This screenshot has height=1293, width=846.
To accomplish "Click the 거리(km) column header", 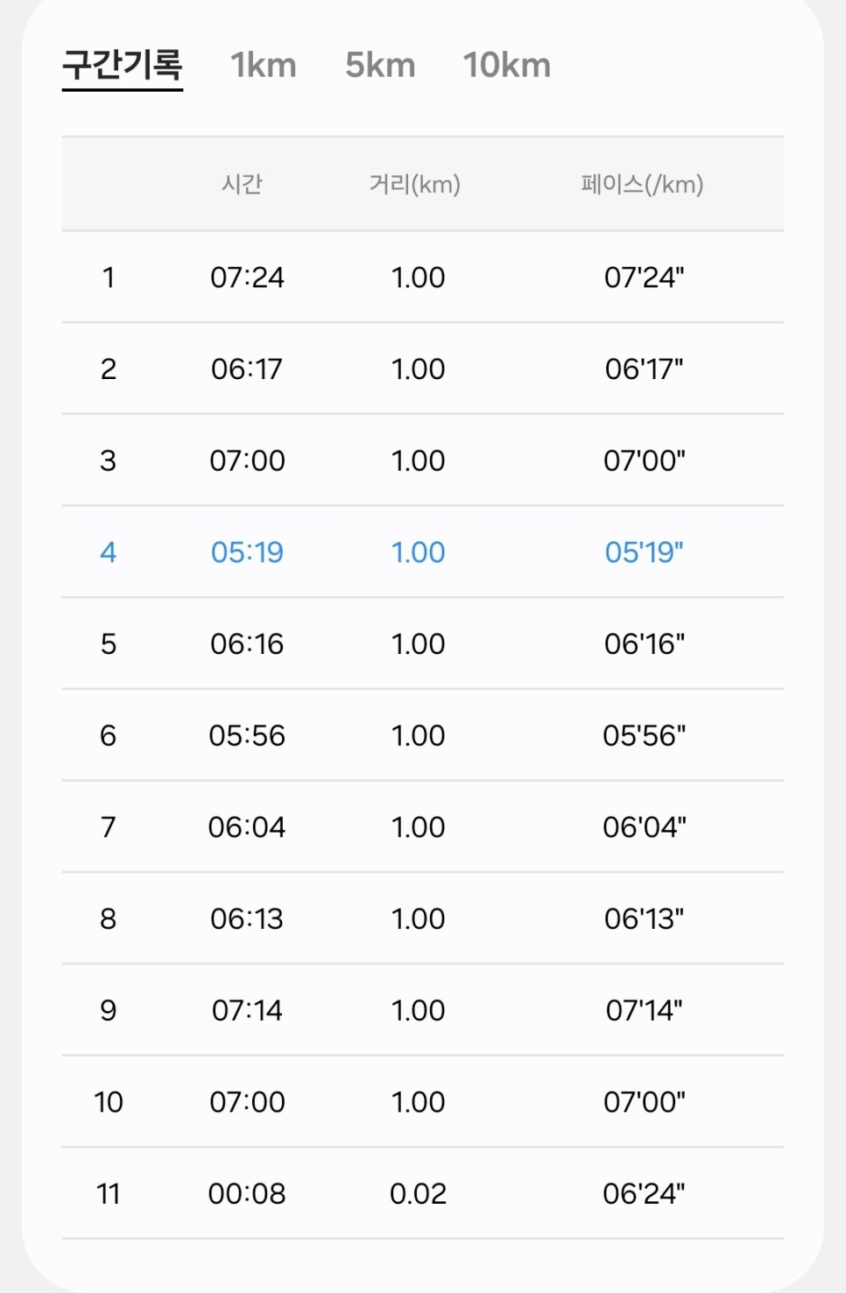I will [x=415, y=185].
